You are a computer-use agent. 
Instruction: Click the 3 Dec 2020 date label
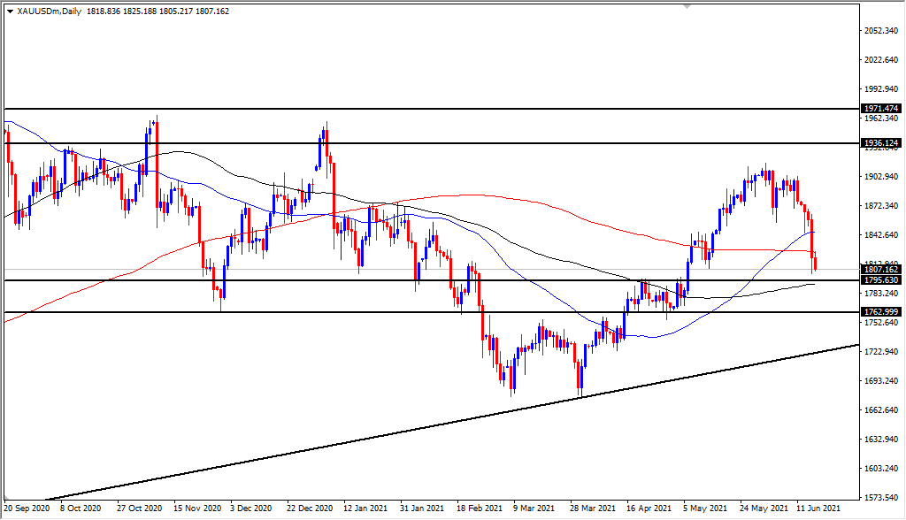click(x=250, y=509)
